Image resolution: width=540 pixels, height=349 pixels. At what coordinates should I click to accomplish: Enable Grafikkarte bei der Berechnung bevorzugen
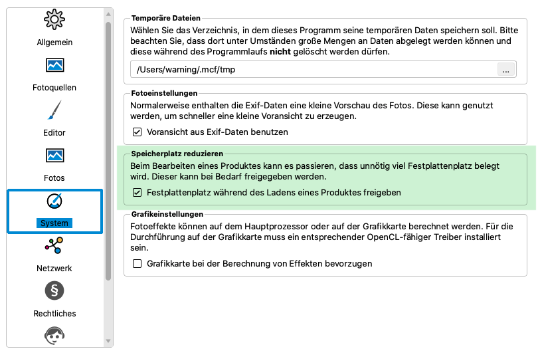[137, 263]
